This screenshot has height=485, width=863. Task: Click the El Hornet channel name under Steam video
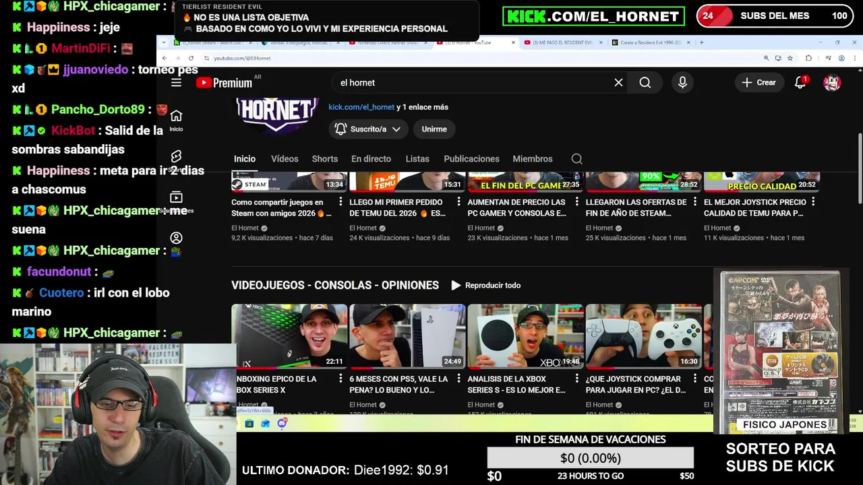245,228
